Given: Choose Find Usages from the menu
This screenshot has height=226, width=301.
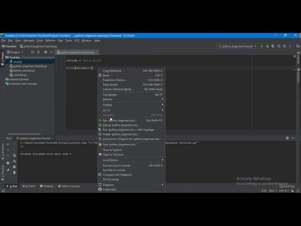Looking at the screenshot, I should click(132, 95).
